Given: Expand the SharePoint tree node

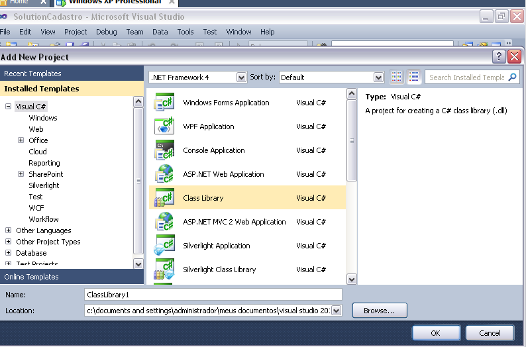Looking at the screenshot, I should coord(21,174).
